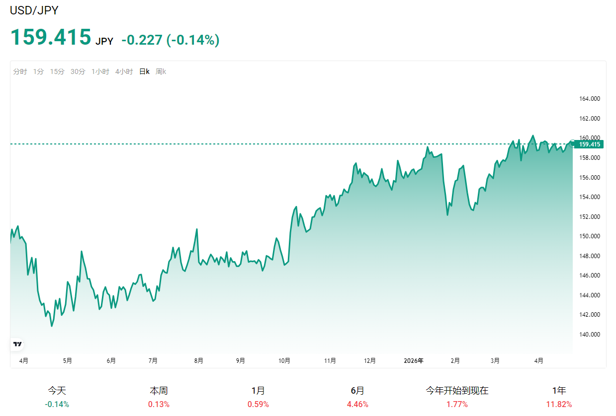
Task: Click the 2026年 marker on time axis
Action: [413, 361]
